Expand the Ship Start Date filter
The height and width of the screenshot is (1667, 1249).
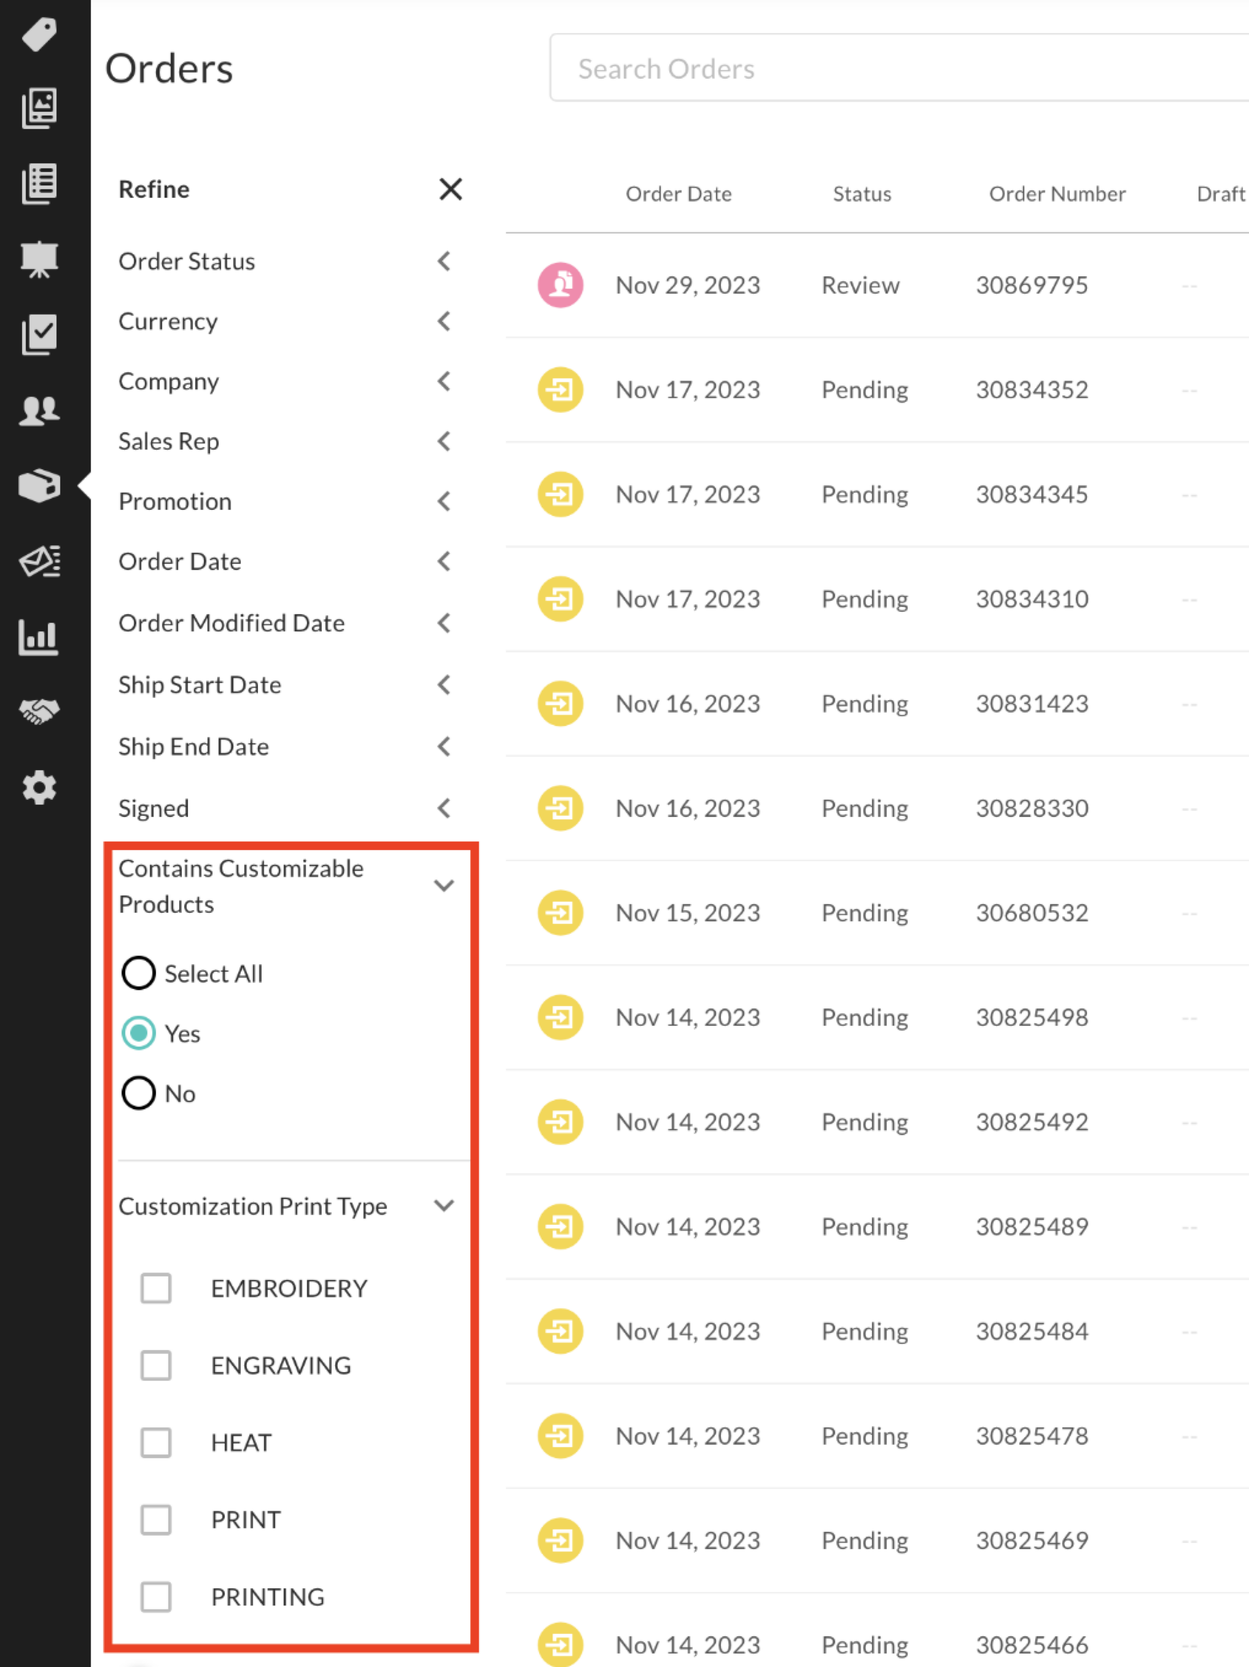click(444, 685)
